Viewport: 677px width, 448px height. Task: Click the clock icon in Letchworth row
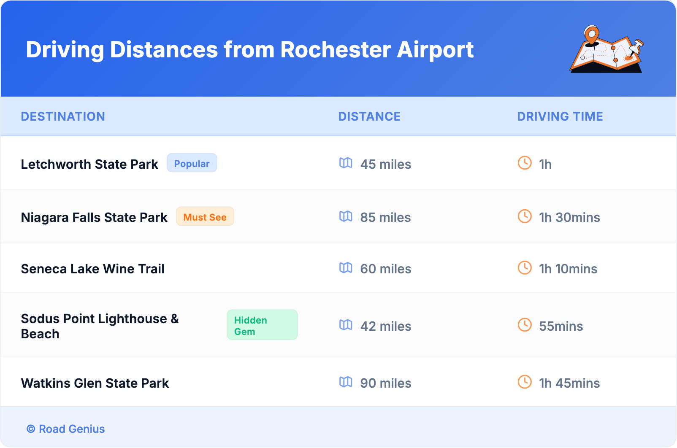tap(525, 163)
